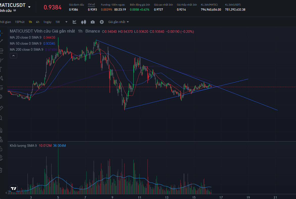Click the MATIC volume 794,960,654.00

[211, 10]
